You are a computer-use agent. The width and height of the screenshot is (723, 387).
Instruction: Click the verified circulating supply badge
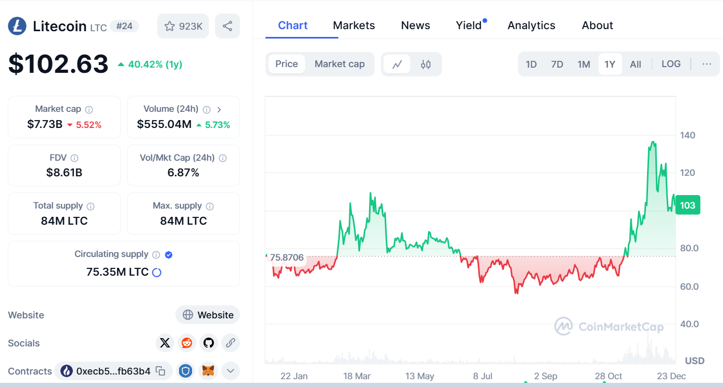169,254
